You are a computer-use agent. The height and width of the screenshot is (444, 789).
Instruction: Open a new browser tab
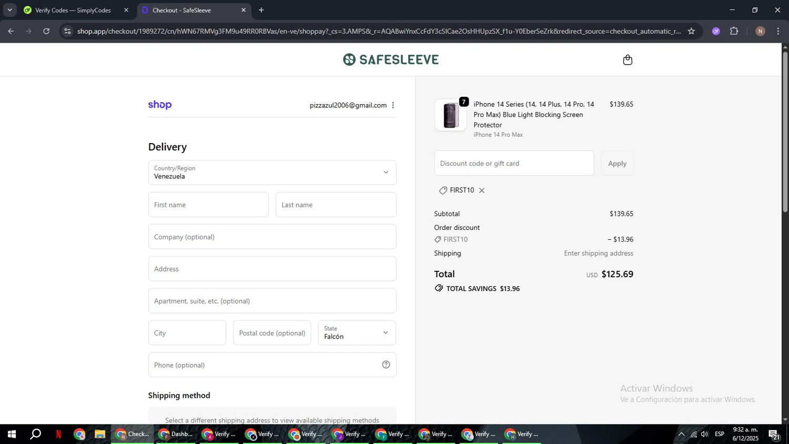(261, 10)
